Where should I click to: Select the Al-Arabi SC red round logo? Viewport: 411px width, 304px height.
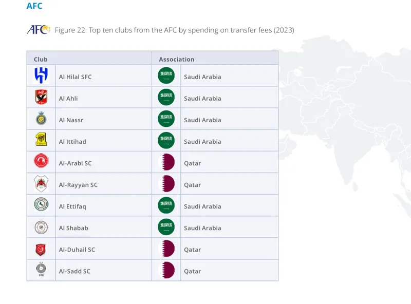coord(41,161)
